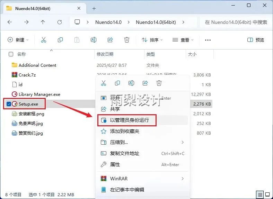Open the three-dots More options menu
Viewport: 273px width, 199px height.
[208, 40]
